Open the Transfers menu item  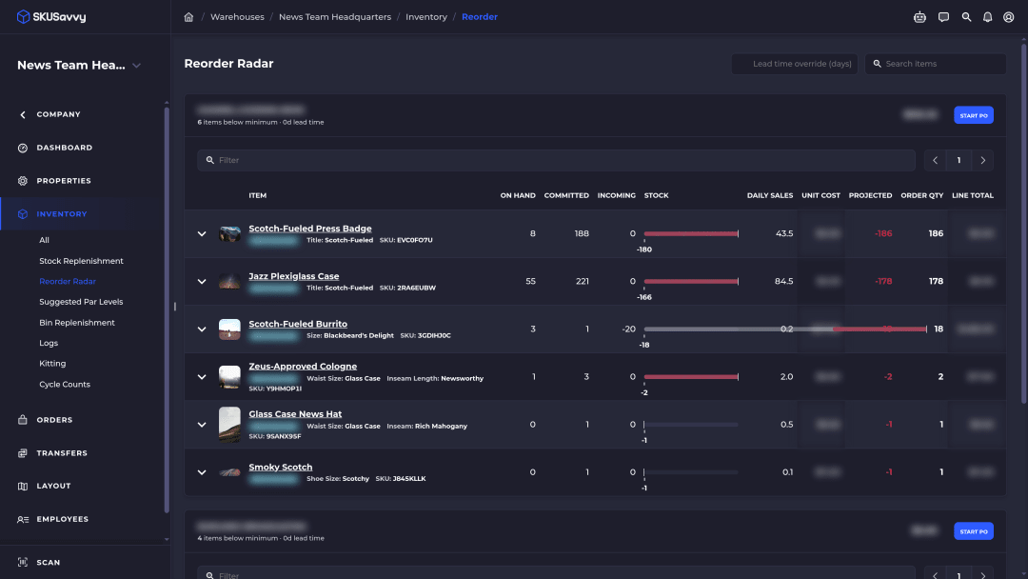62,453
